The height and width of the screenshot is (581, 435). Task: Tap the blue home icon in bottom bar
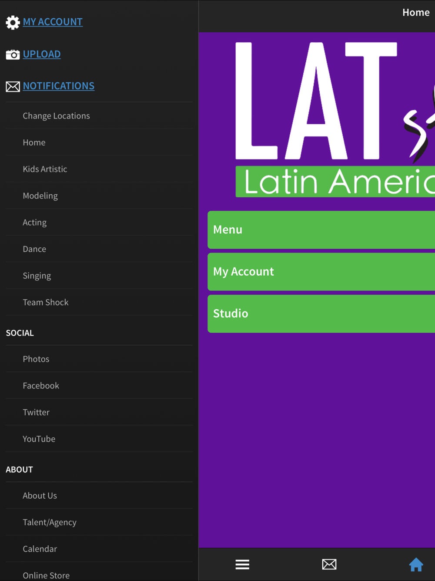[416, 564]
